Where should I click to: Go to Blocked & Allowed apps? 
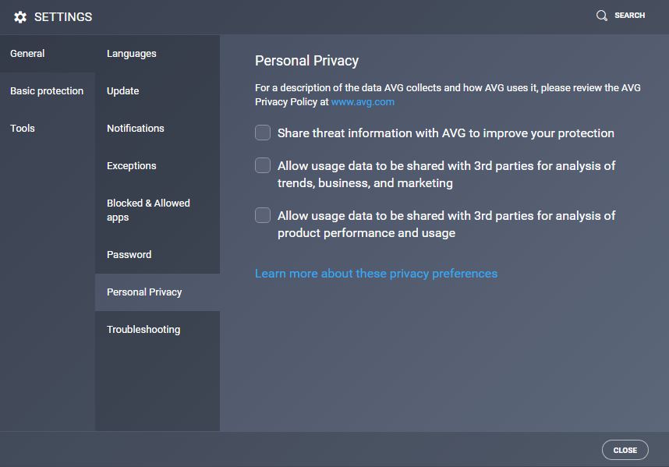pos(158,211)
